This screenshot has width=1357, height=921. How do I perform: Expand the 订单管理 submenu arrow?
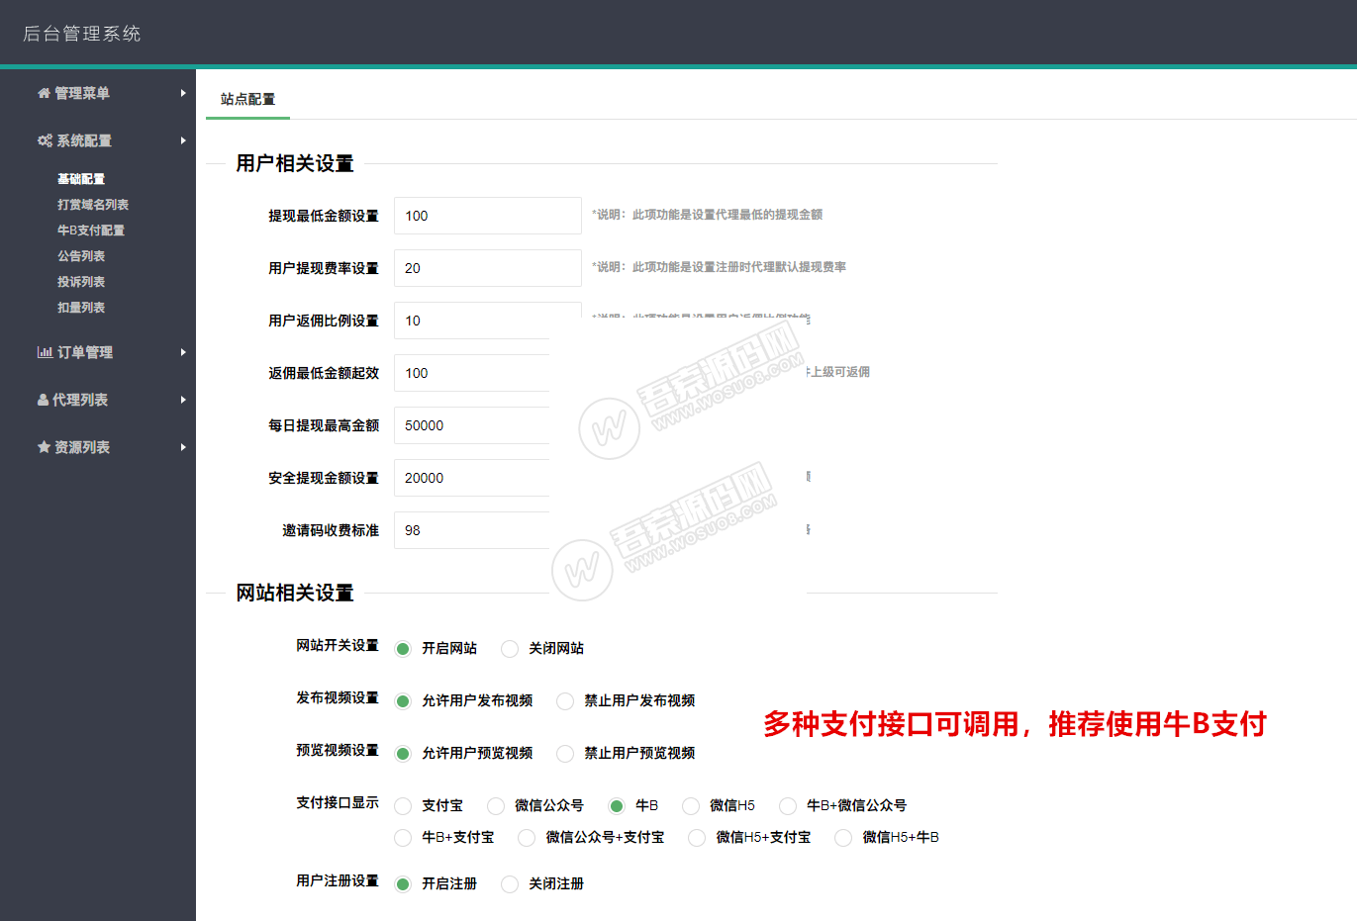point(183,352)
